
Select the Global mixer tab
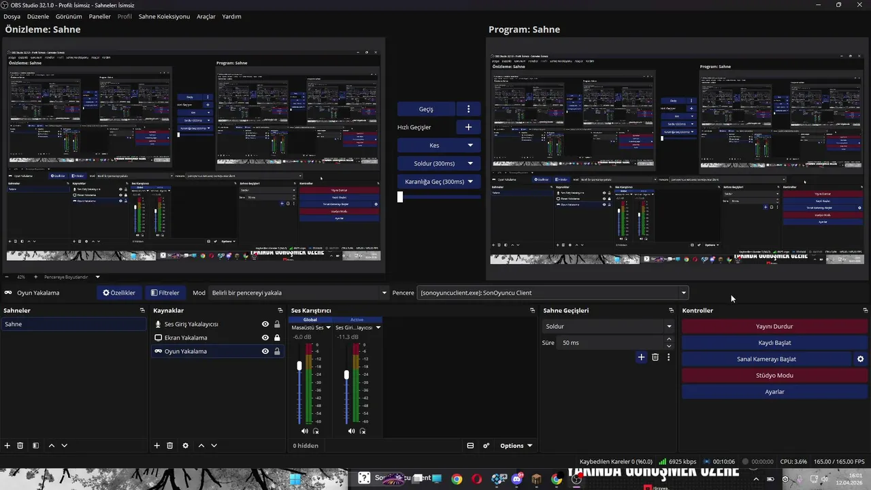tap(310, 320)
